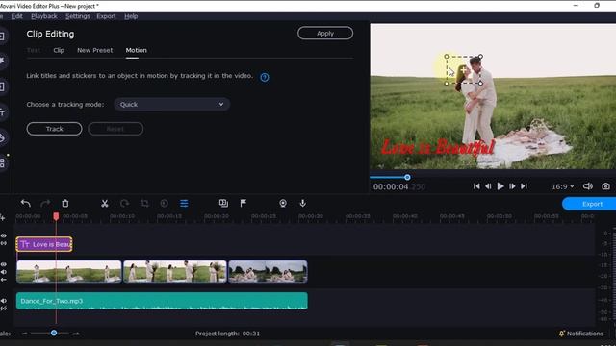Select the second video clip on timeline
The height and width of the screenshot is (346, 616).
(x=175, y=271)
